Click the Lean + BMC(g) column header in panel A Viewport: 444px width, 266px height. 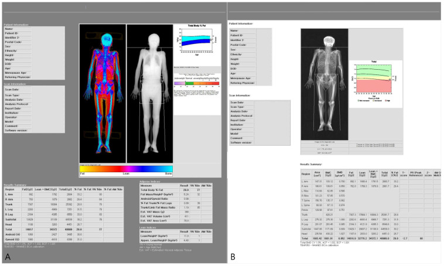[x=46, y=189]
